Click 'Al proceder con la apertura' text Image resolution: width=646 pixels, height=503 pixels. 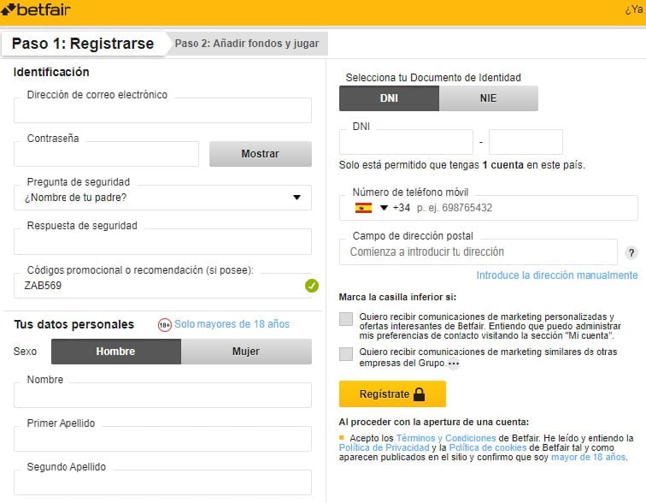(434, 423)
